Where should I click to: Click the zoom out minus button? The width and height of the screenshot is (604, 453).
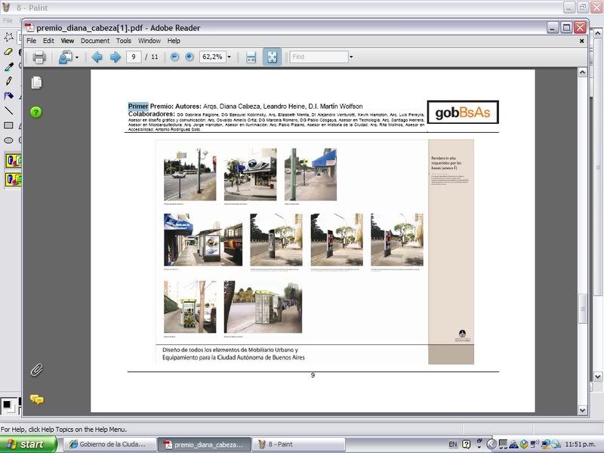tap(174, 57)
